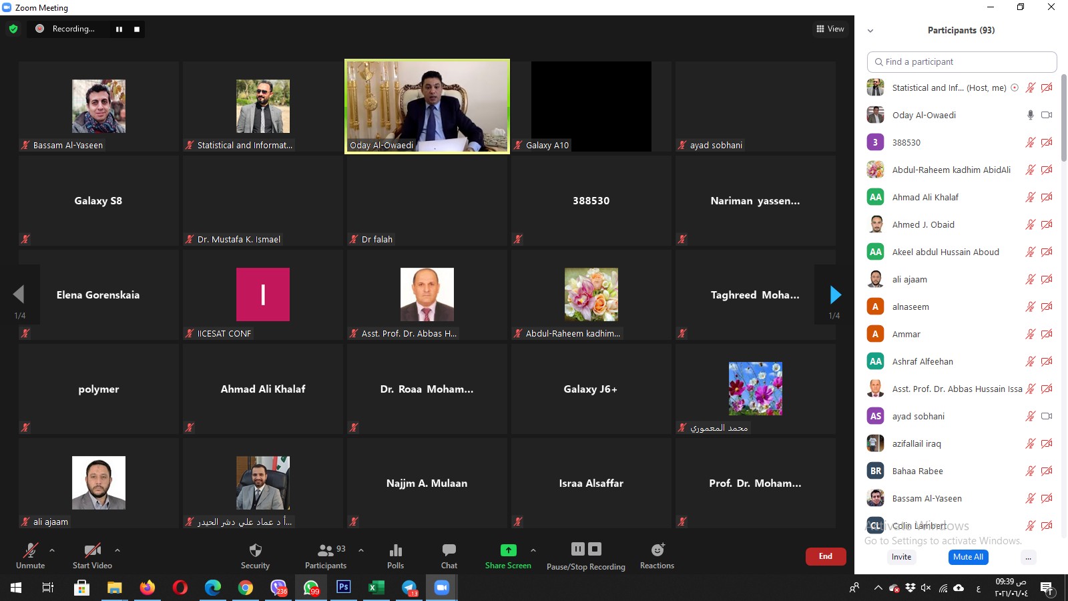
Task: Click the Mute All button
Action: (x=968, y=557)
